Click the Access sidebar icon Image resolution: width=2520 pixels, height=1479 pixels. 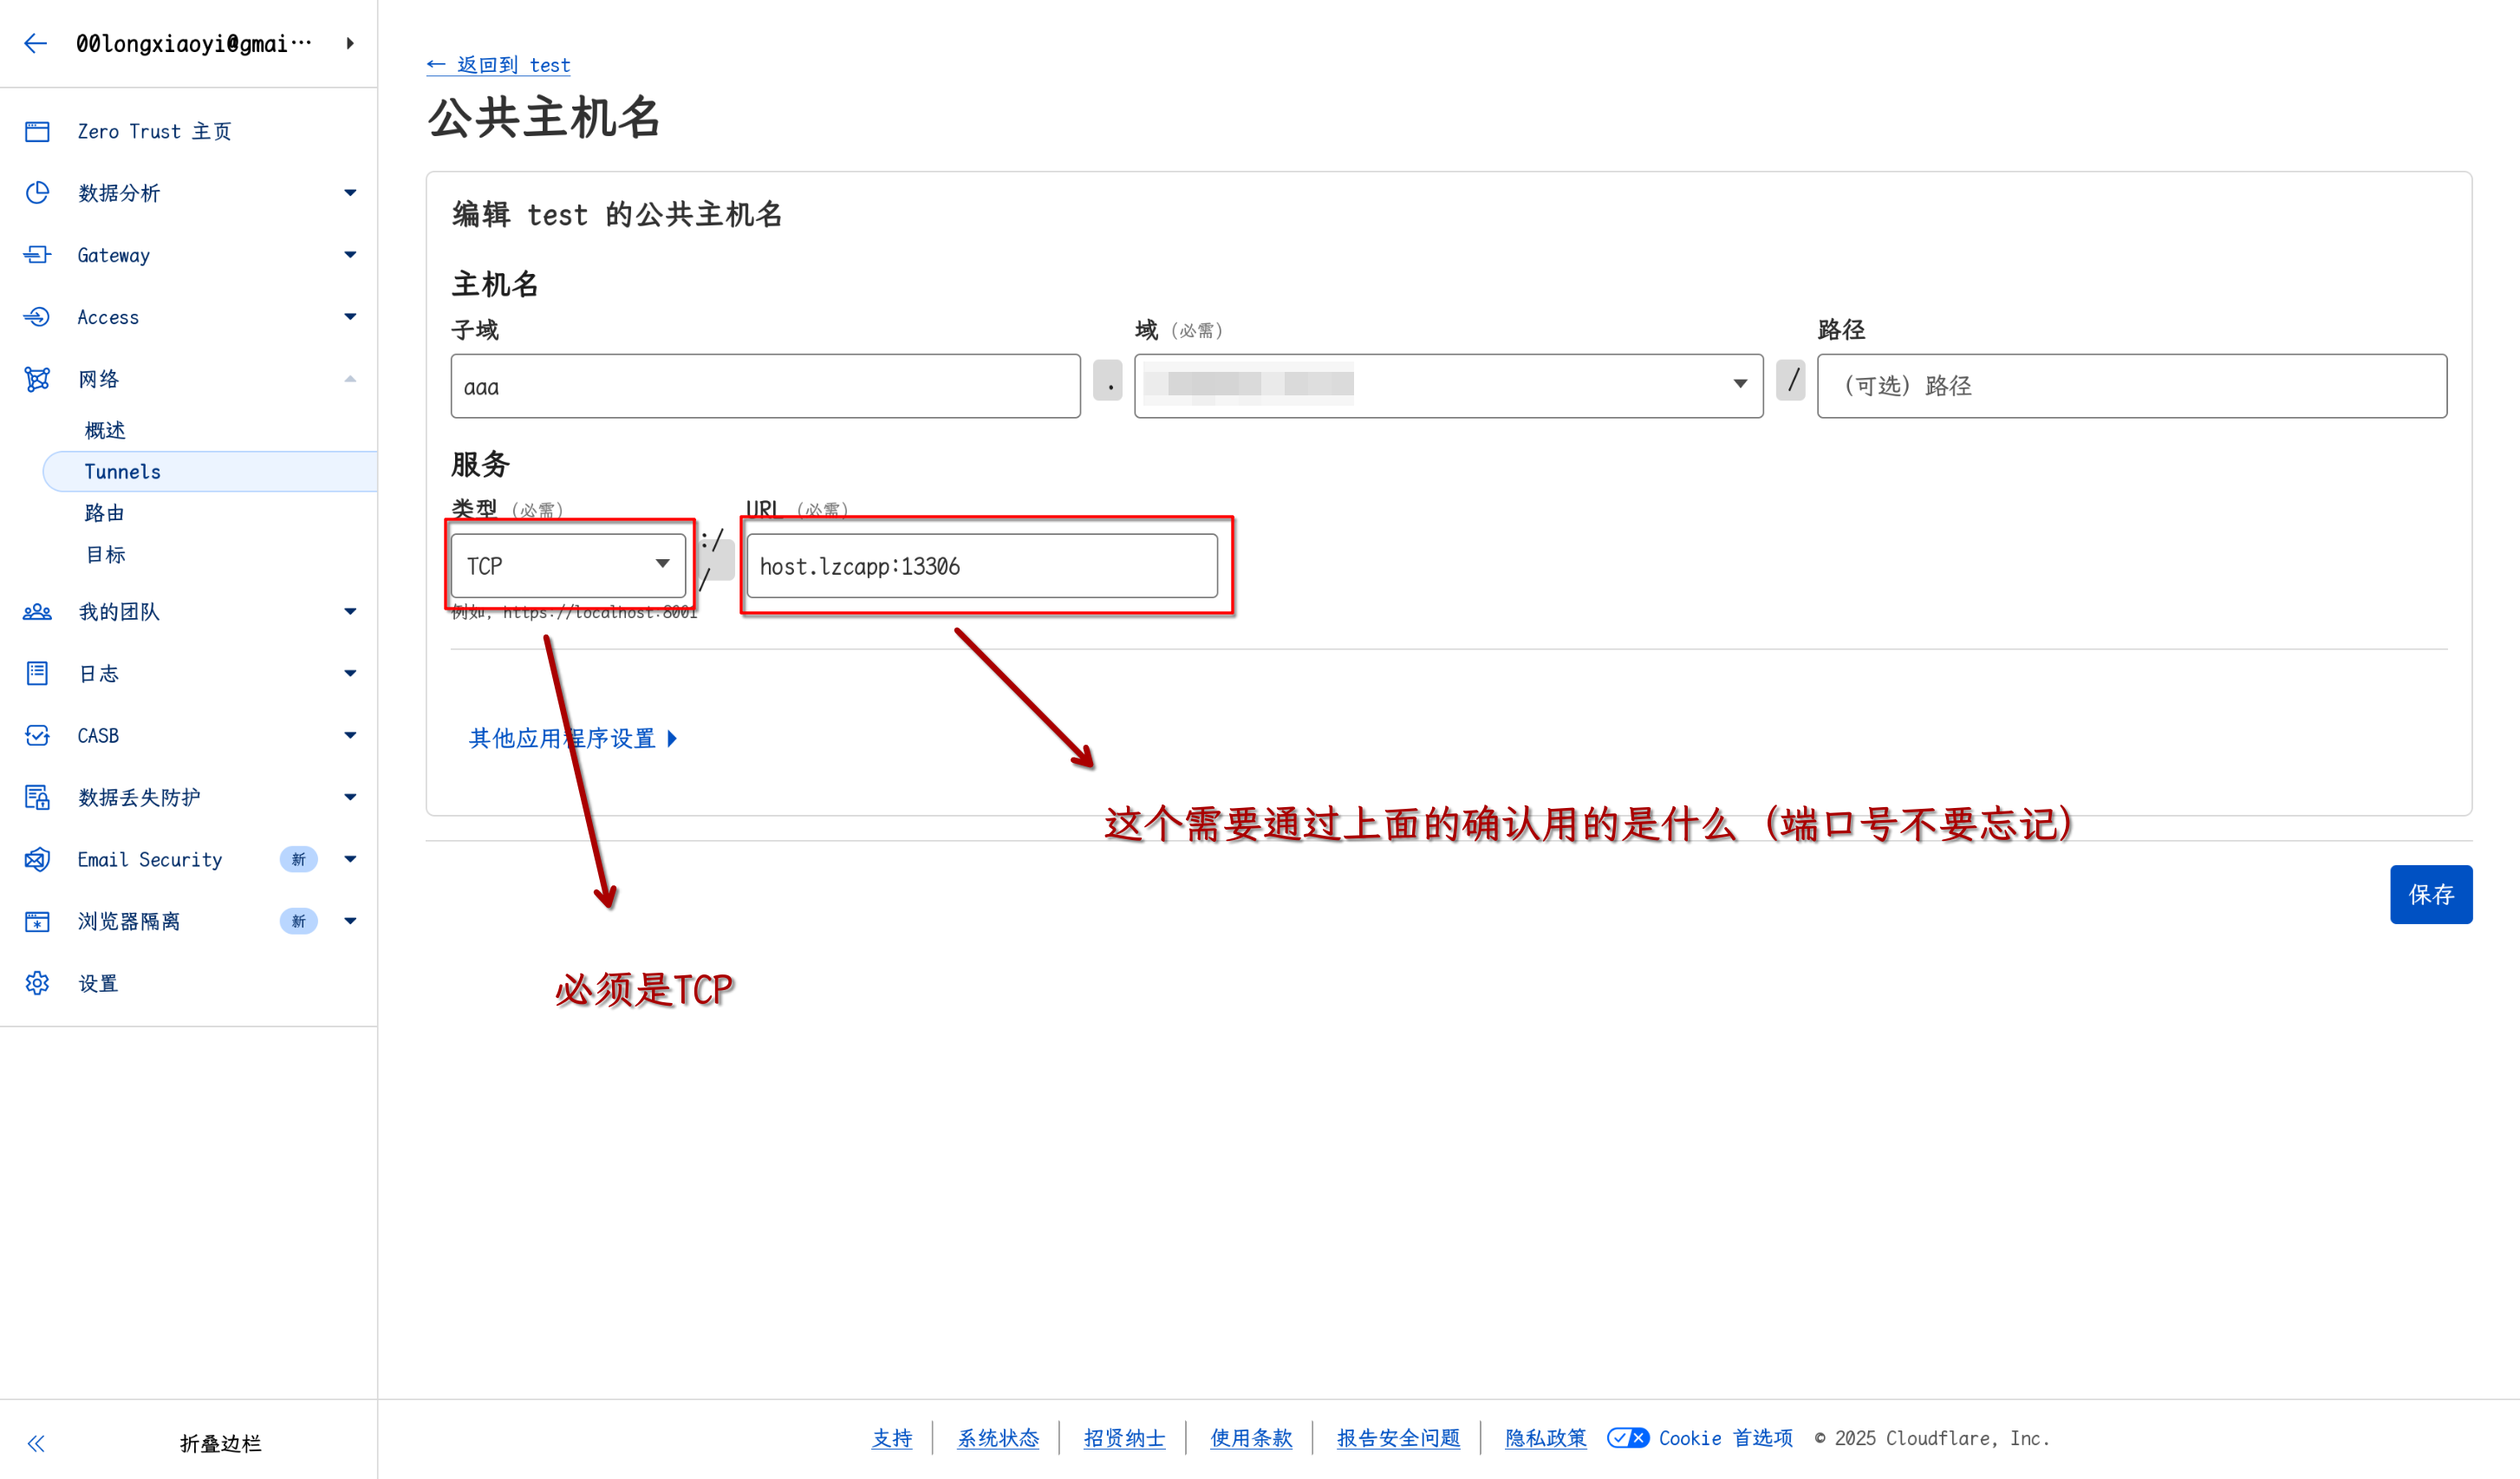click(37, 317)
